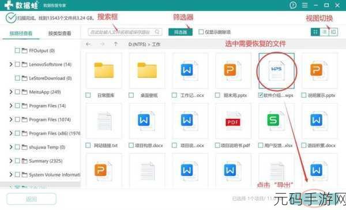Screen dimensions: 346x210
Task: Expand the LenovoSoftstore tree node
Action: pos(11,64)
